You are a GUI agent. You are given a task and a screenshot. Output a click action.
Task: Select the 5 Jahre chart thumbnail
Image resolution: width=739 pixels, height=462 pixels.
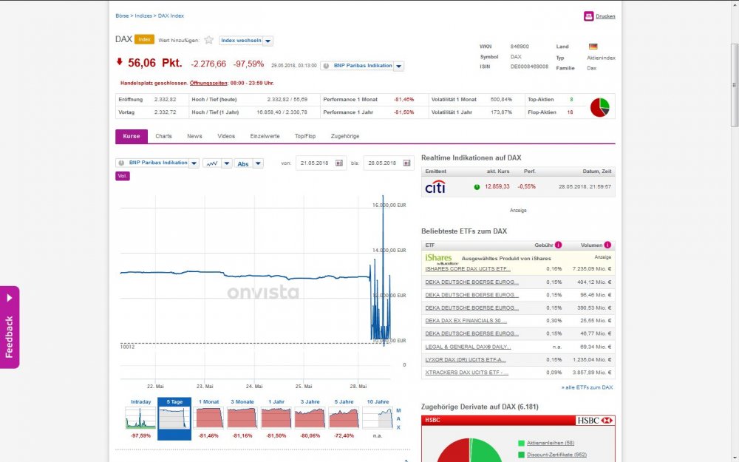coord(344,418)
